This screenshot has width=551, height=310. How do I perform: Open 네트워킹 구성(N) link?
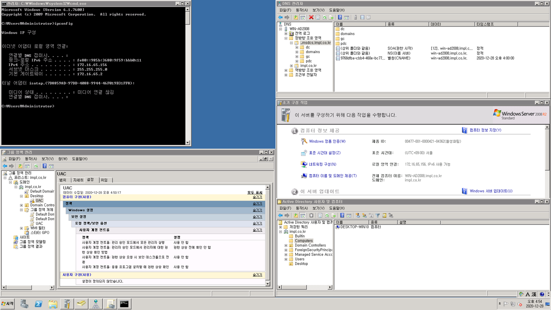pos(322,164)
